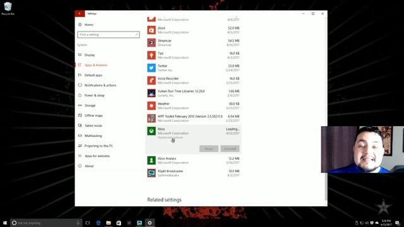Screen dimensions: 404x227
Task: Click the Settings gear on taskbar
Action: [150, 223]
